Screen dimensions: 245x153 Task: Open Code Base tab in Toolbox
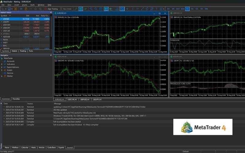point(51,147)
